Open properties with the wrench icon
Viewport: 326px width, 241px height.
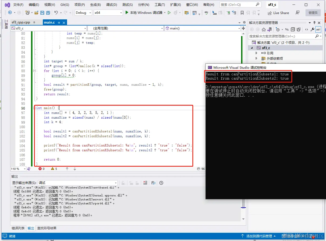tap(312, 29)
